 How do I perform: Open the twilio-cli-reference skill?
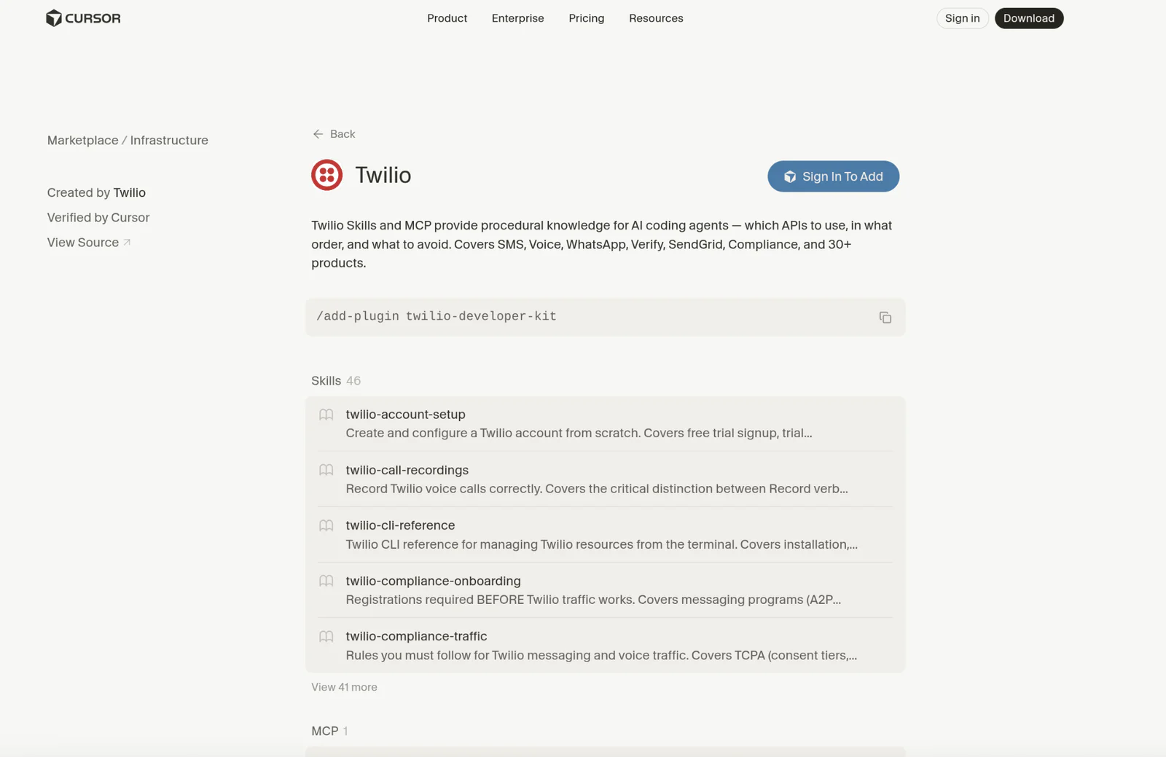pos(605,535)
